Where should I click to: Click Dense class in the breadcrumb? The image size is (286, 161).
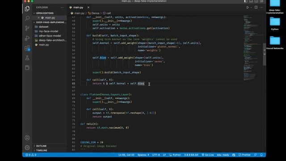tap(95, 13)
